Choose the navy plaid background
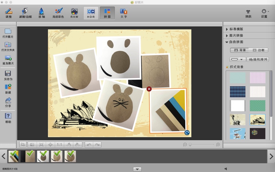Screen dimensions: 275x172 (x=238, y=92)
